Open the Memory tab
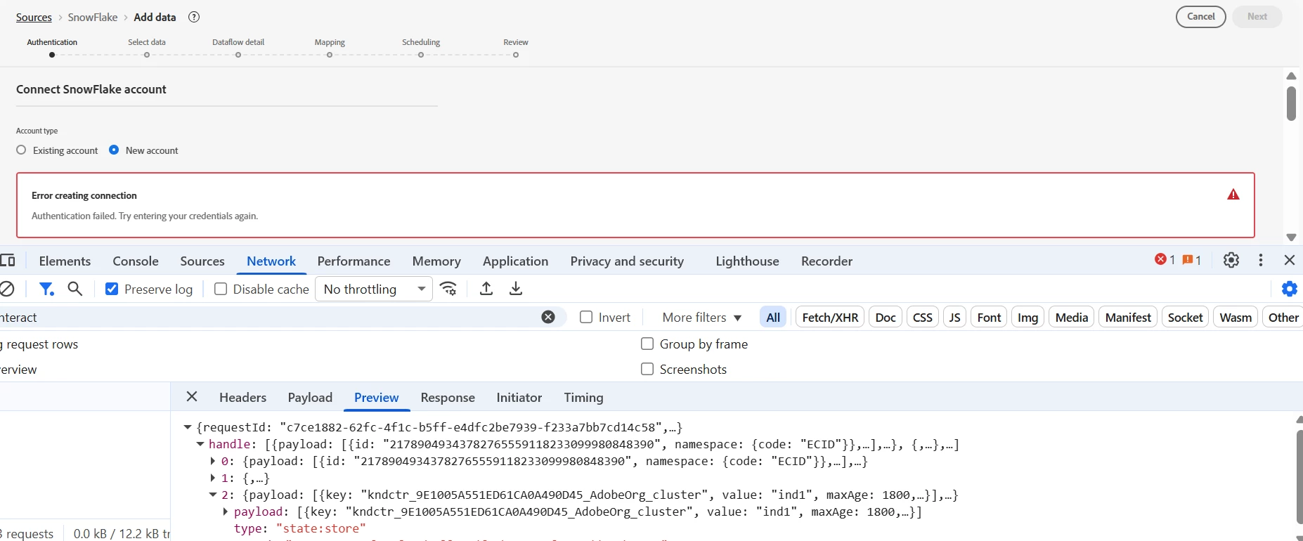 [436, 261]
